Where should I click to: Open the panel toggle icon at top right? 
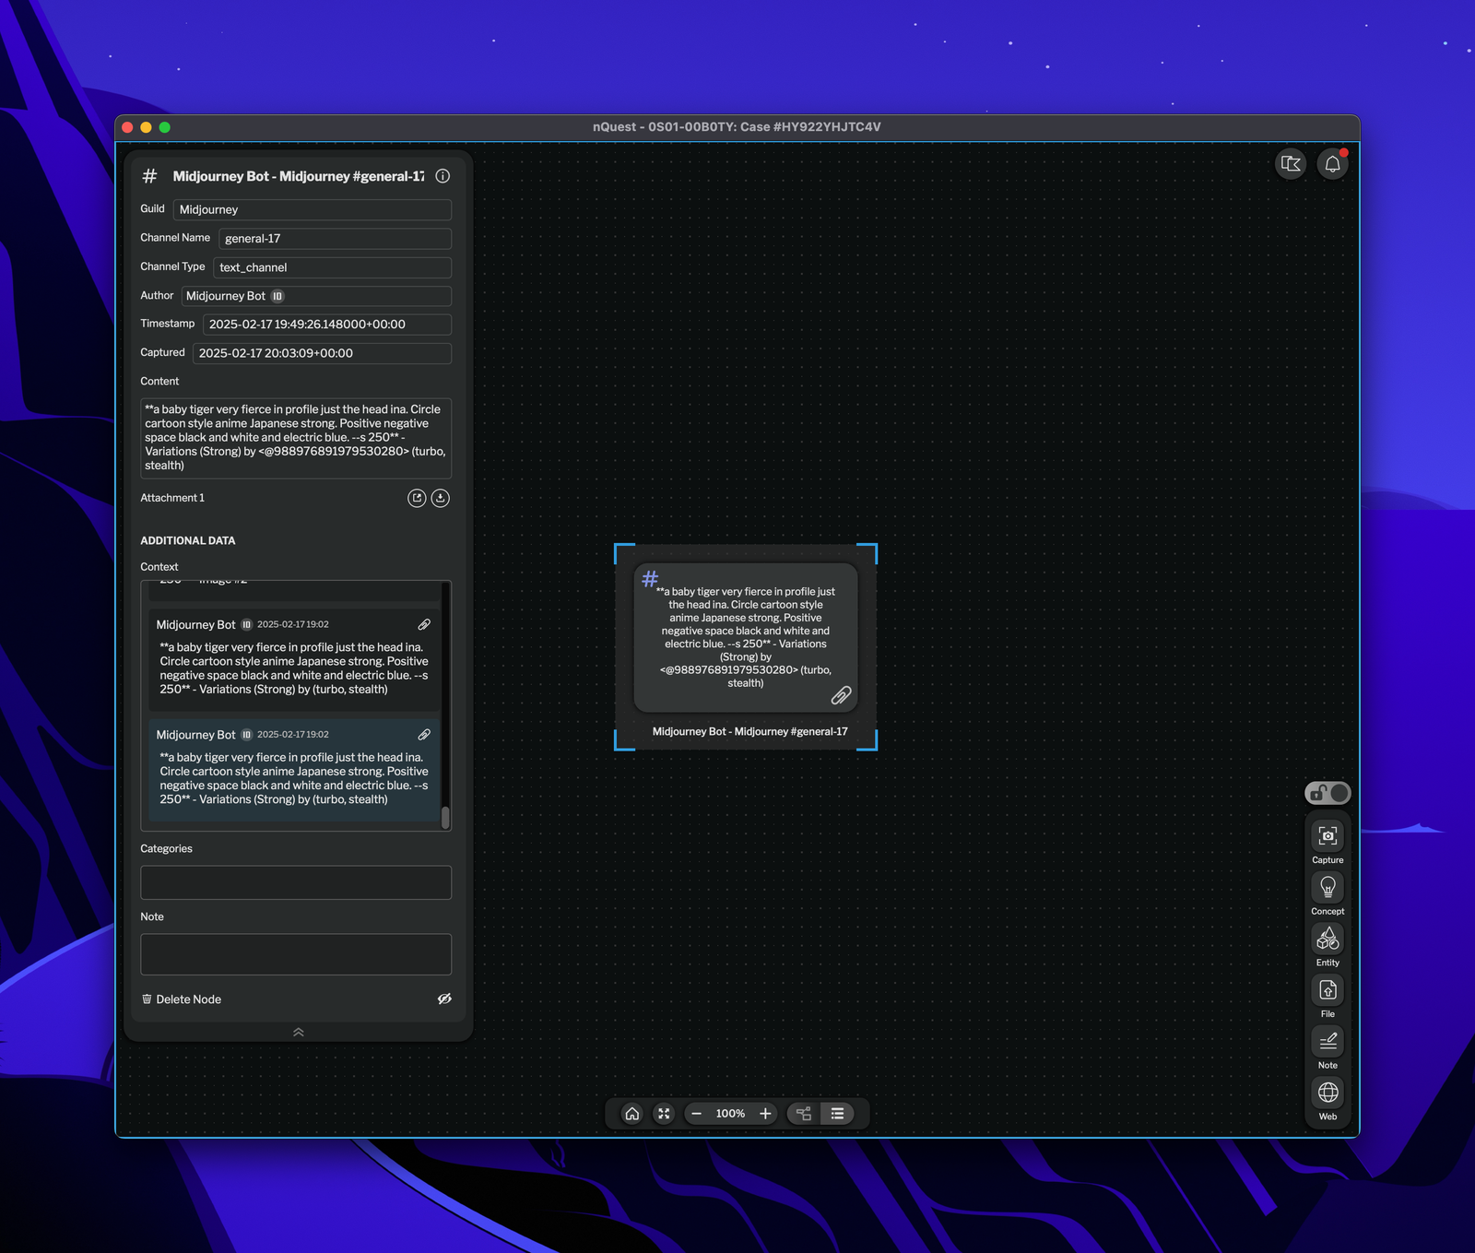click(x=1291, y=164)
